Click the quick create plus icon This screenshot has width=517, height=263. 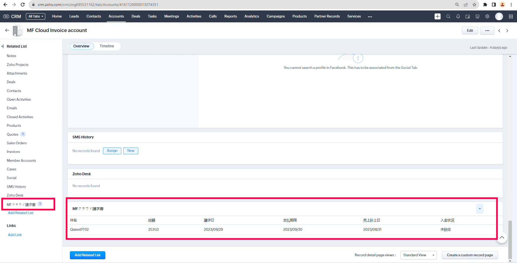point(437,16)
